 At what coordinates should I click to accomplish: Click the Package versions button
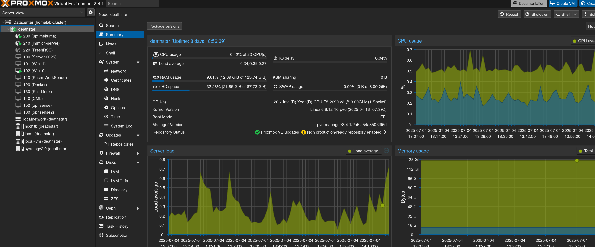[x=164, y=26]
